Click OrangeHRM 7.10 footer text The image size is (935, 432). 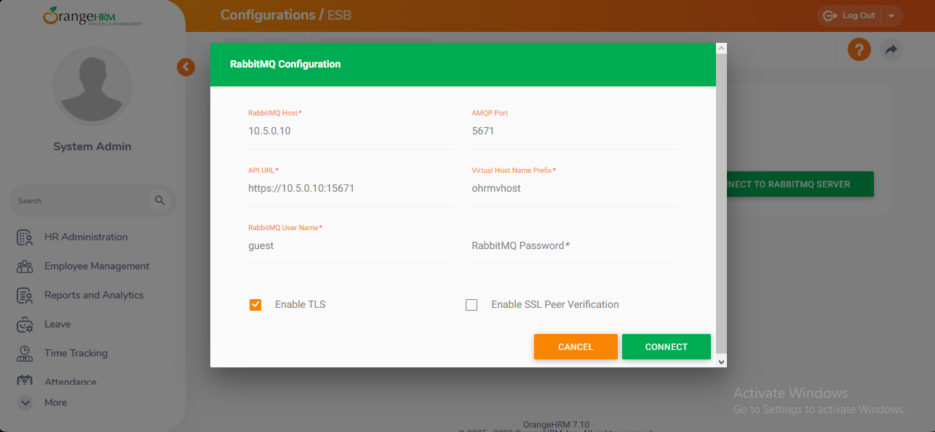pos(556,425)
